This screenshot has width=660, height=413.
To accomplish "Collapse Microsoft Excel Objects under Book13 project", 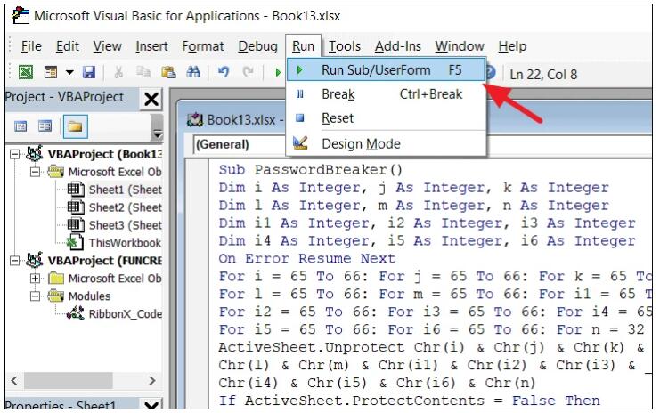I will [35, 172].
